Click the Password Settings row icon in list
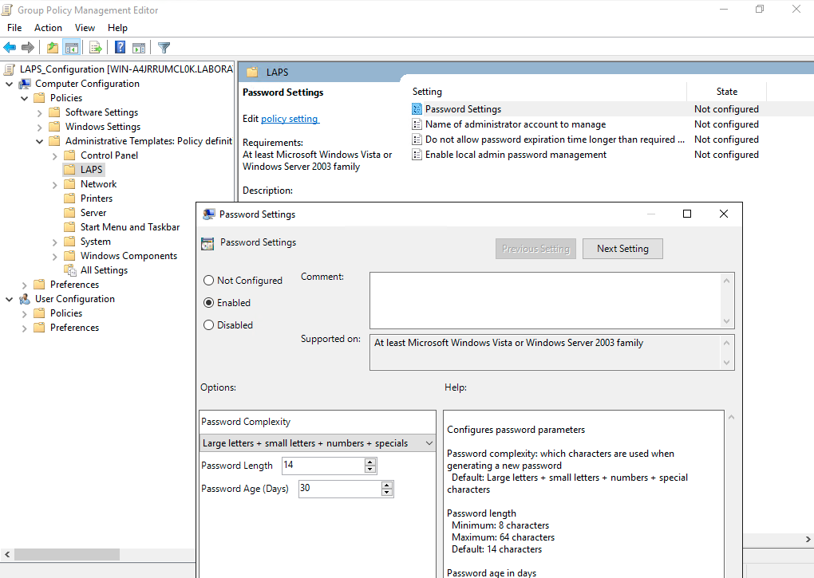The width and height of the screenshot is (814, 578). click(417, 109)
